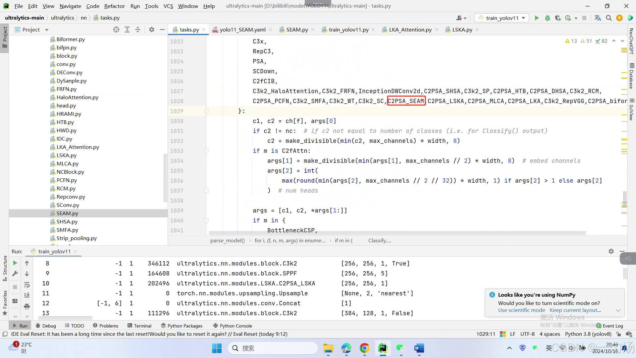This screenshot has width=636, height=358.
Task: Open the Translate icon in toolbar
Action: coord(598,18)
